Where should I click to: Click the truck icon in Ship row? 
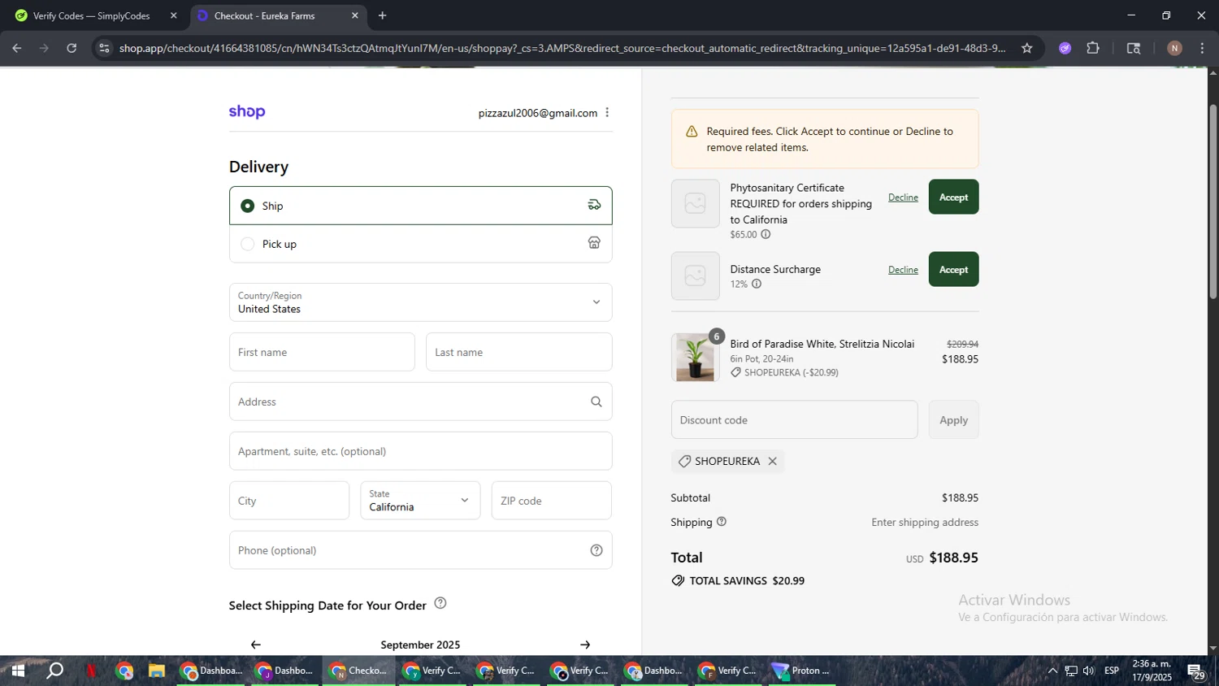pyautogui.click(x=594, y=205)
